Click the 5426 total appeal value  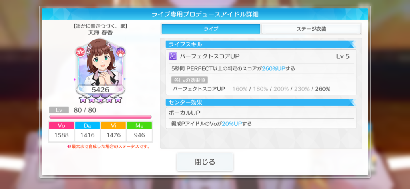100,90
